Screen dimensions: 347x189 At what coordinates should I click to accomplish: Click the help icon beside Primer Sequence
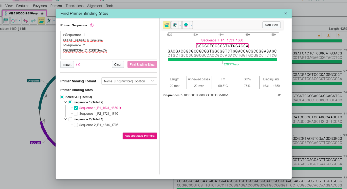(91, 25)
